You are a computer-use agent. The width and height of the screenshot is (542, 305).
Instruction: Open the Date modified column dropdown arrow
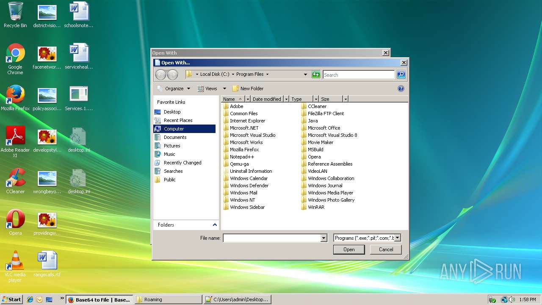click(286, 99)
